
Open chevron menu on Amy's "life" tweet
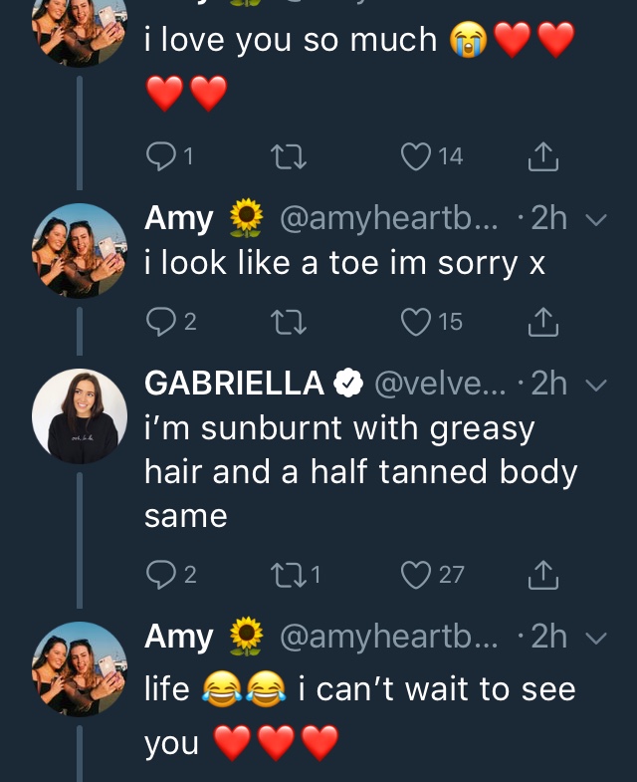point(597,638)
